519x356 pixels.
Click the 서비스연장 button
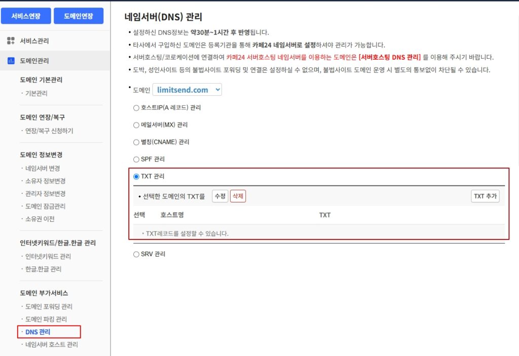(26, 16)
